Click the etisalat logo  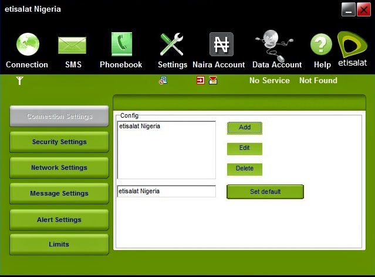coord(352,49)
